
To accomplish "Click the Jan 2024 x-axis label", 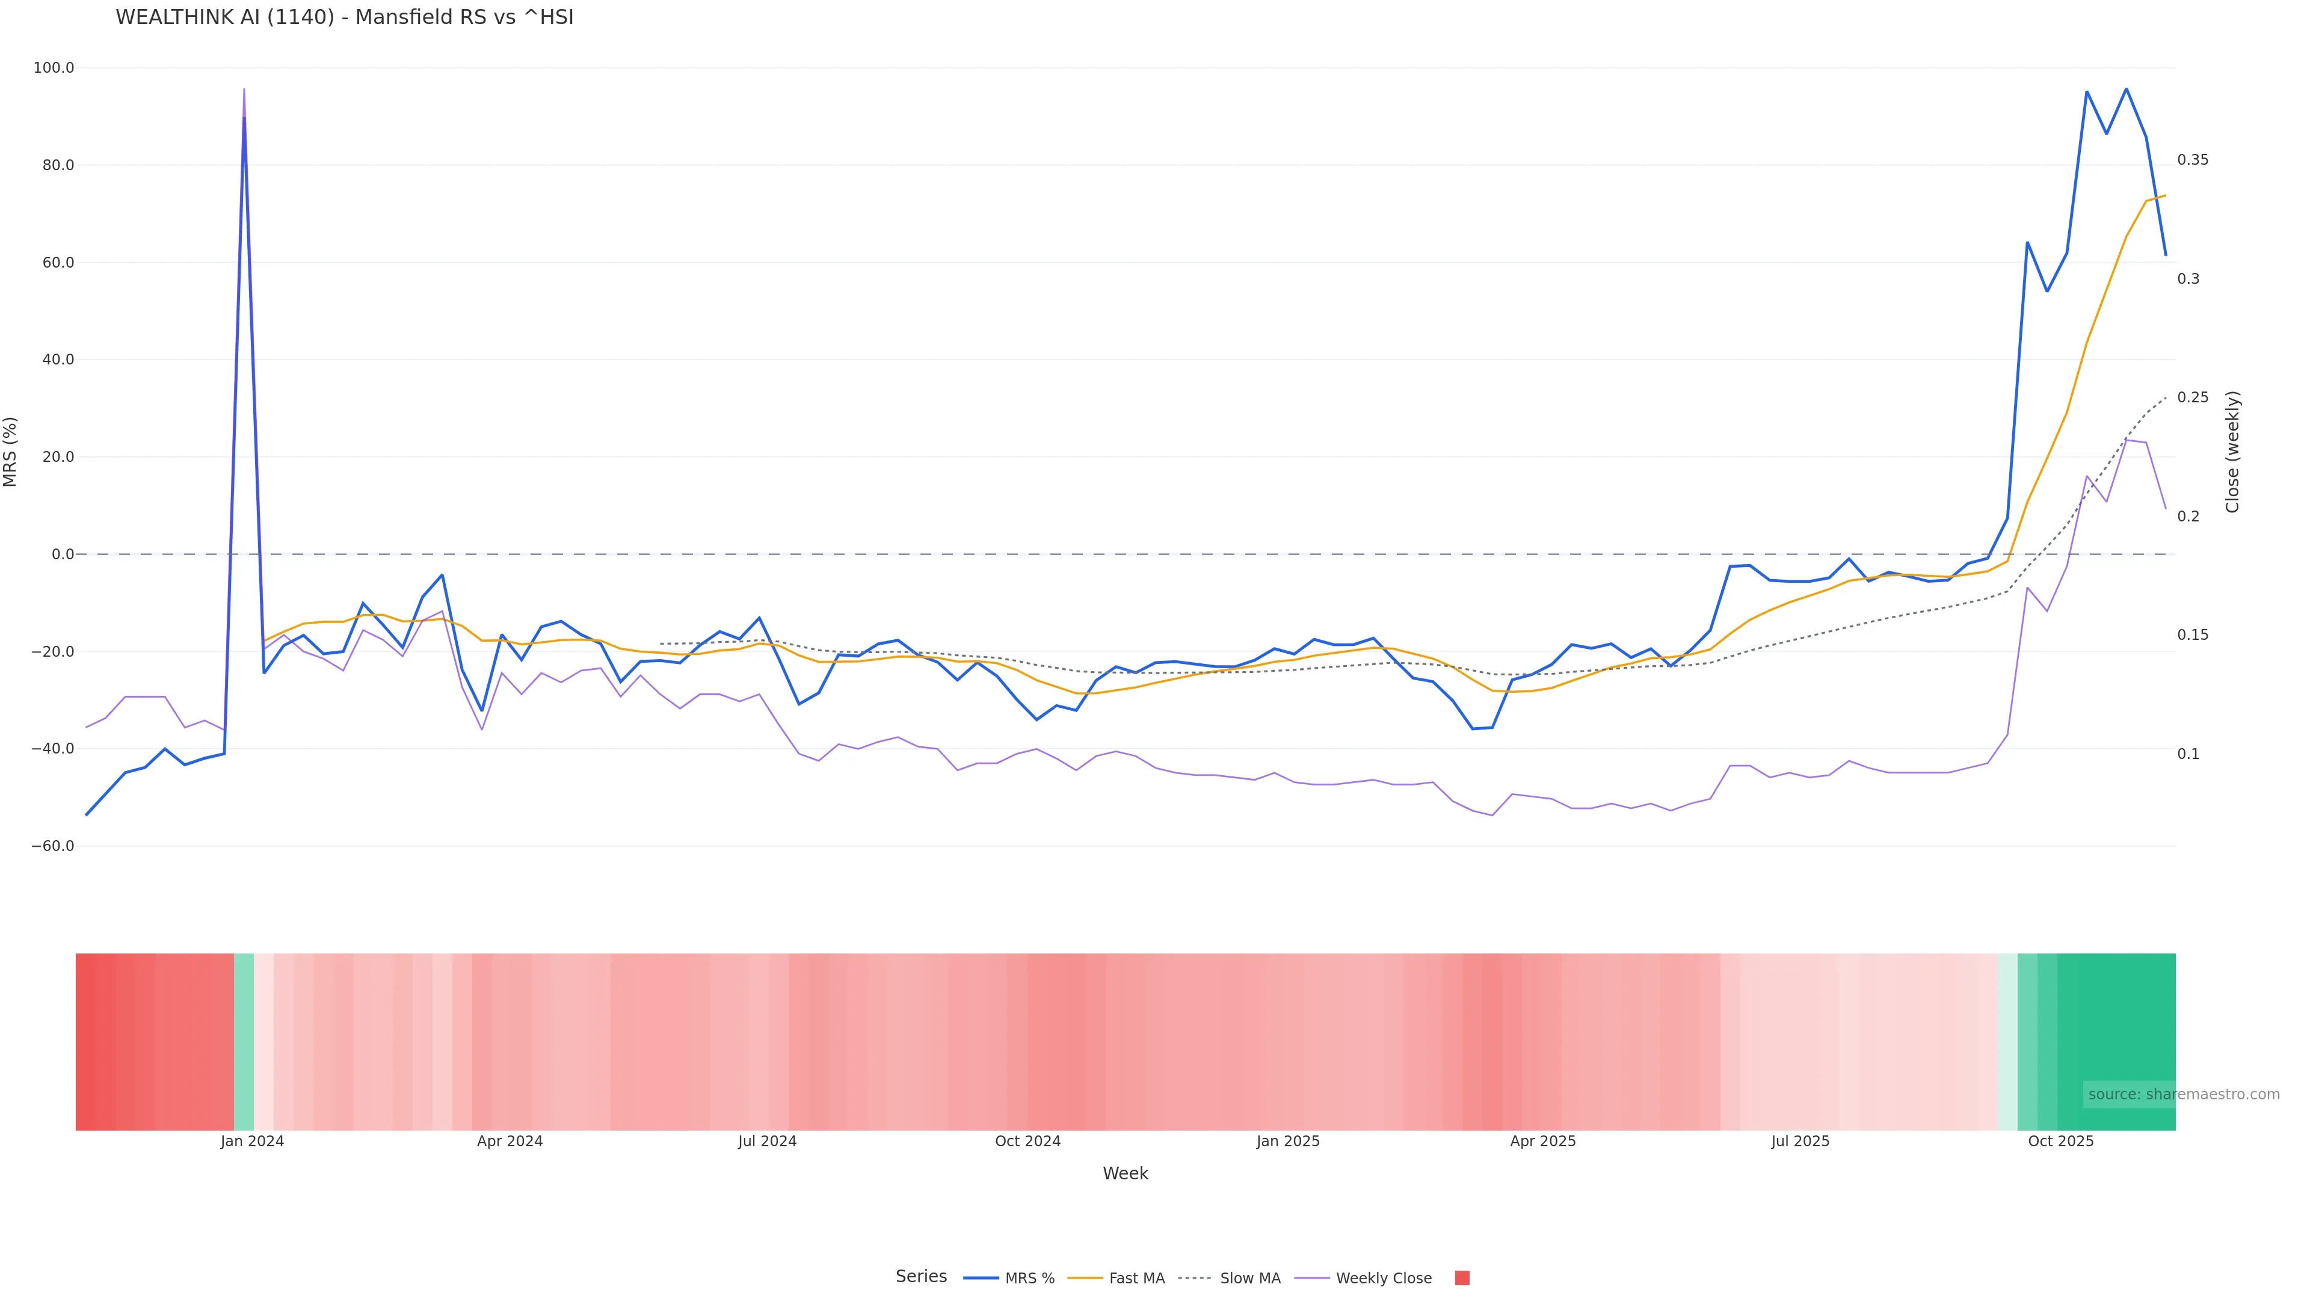I will (252, 1141).
